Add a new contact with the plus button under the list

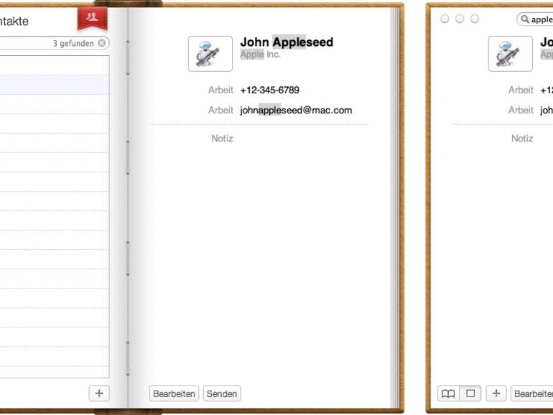pos(99,393)
